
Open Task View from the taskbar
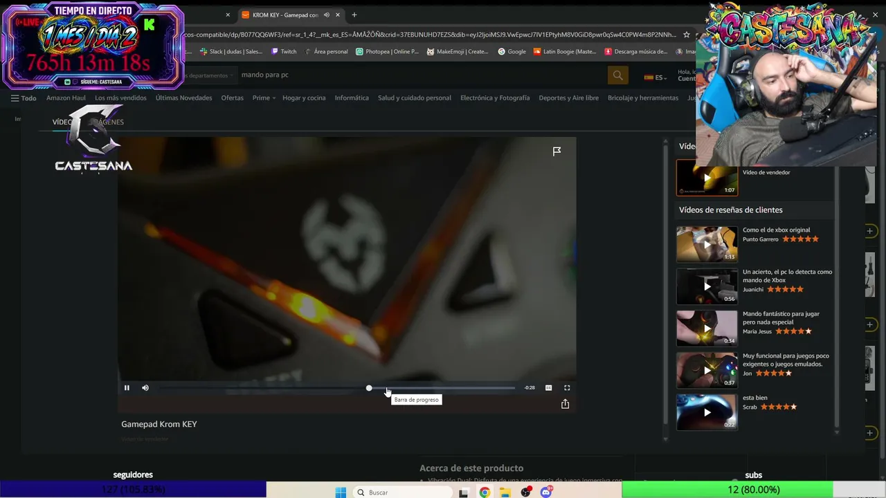pyautogui.click(x=464, y=492)
